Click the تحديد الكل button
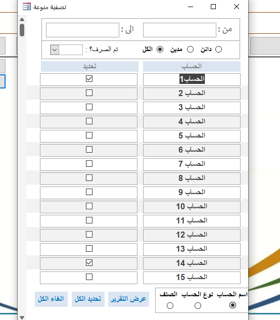 tap(88, 299)
